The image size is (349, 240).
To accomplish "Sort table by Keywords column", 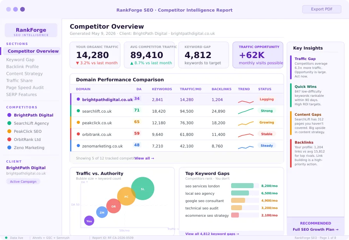I will point(162,89).
